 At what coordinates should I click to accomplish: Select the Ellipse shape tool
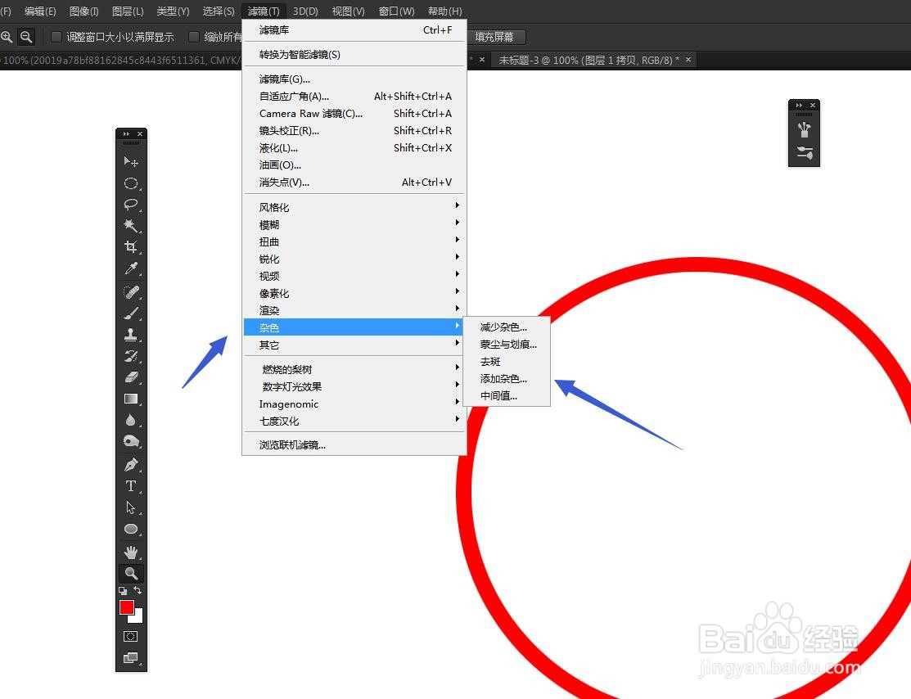point(131,530)
